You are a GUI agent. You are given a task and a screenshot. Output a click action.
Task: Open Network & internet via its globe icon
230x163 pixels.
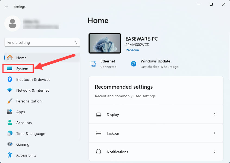pos(9,90)
